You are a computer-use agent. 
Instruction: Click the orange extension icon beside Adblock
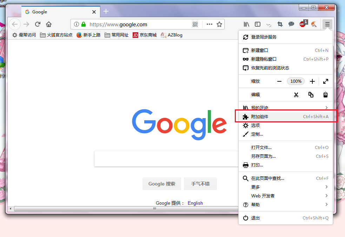pos(314,24)
